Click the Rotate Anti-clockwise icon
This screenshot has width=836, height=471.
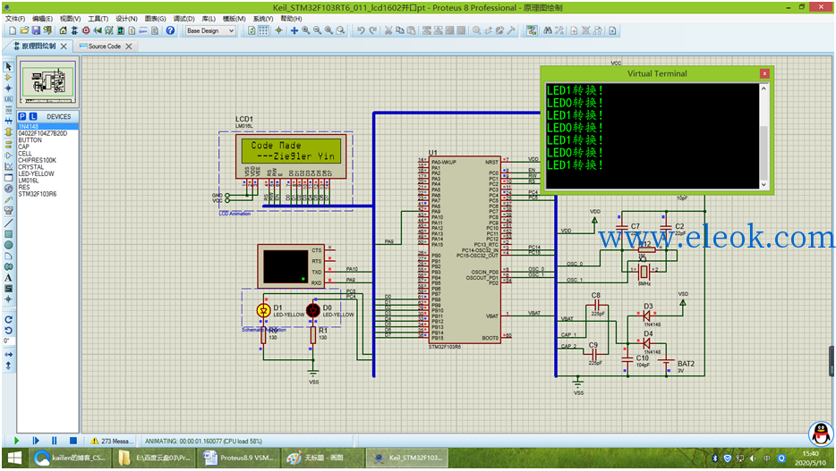click(x=8, y=331)
